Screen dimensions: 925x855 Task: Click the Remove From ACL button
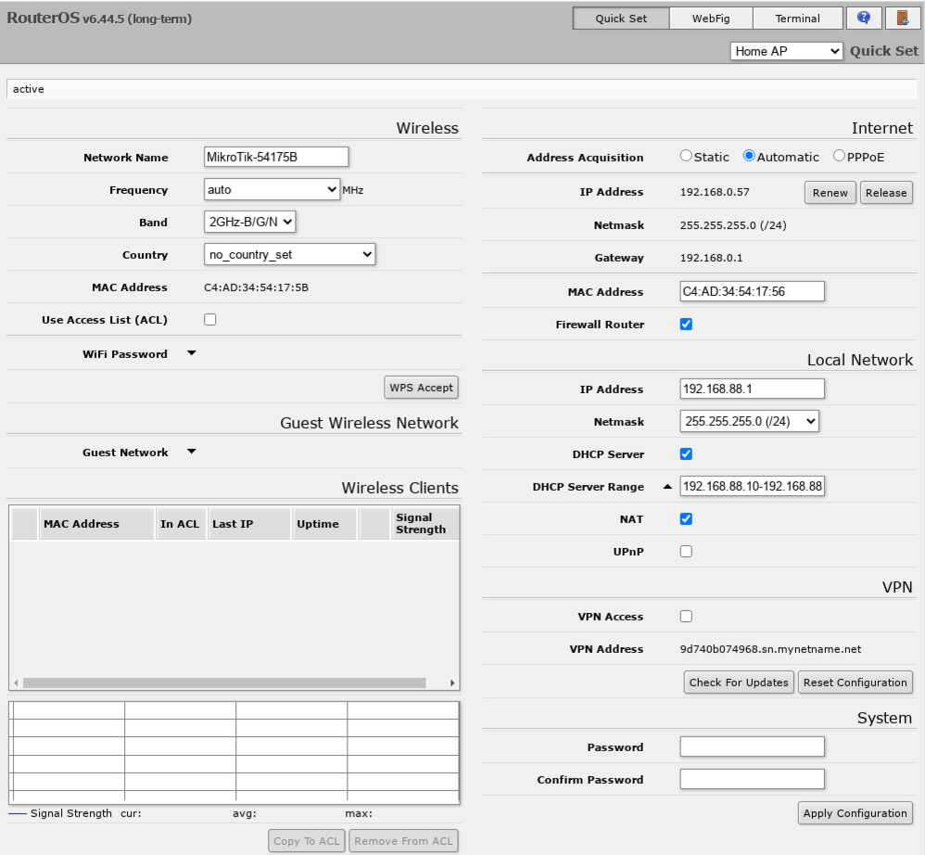tap(403, 841)
